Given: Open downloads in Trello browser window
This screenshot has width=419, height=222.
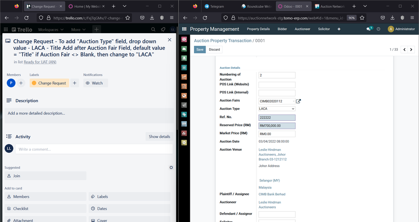Looking at the screenshot, I should [152, 18].
